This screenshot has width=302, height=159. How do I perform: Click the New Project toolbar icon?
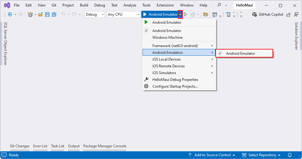click(x=30, y=14)
